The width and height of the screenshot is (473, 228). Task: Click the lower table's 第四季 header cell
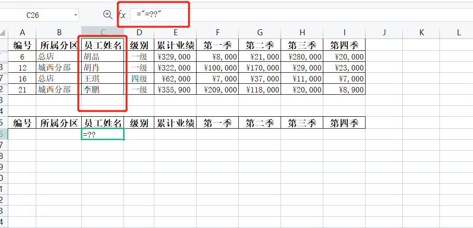(x=344, y=123)
